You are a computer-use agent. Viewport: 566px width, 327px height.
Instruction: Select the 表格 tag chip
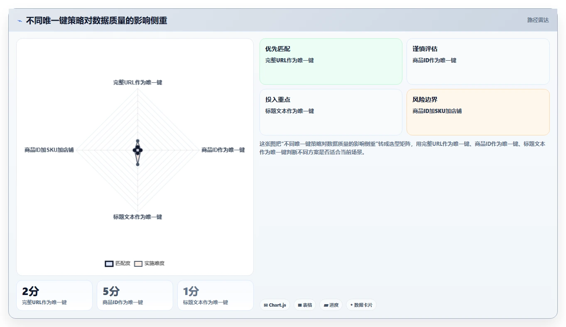click(x=305, y=305)
